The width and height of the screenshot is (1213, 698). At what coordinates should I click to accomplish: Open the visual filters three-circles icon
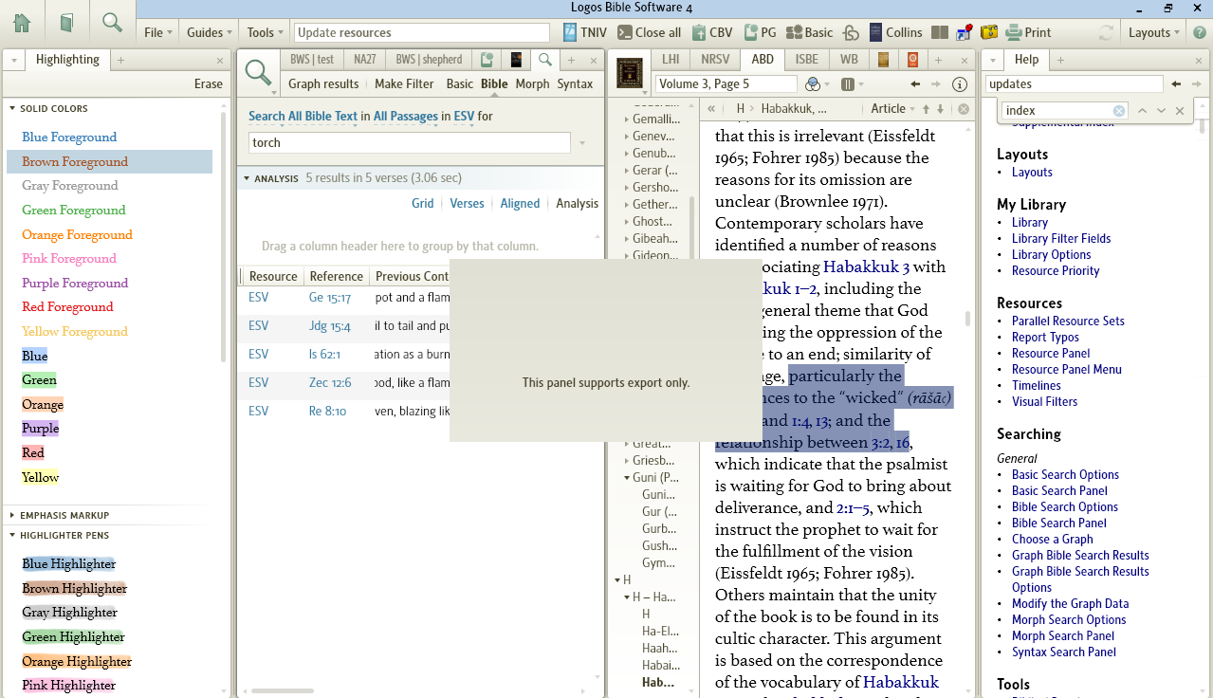pyautogui.click(x=812, y=84)
